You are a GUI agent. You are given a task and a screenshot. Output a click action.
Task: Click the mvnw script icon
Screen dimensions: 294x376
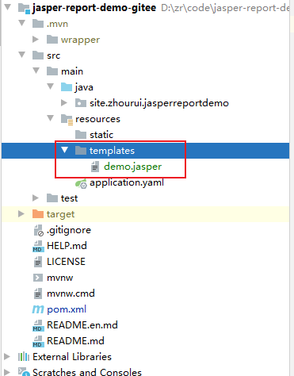pos(38,278)
